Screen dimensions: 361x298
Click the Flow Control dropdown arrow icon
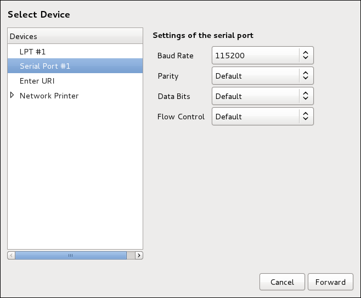pyautogui.click(x=306, y=116)
